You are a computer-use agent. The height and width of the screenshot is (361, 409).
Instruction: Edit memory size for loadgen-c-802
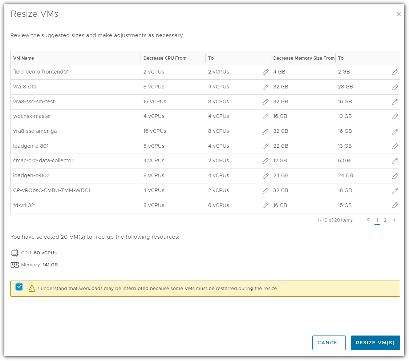pyautogui.click(x=395, y=176)
